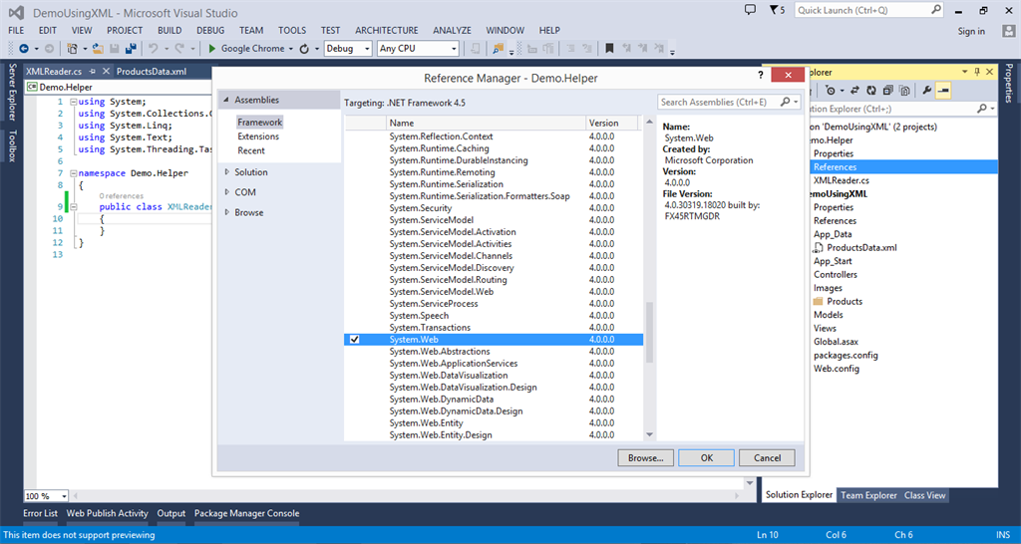
Task: Open the TOOLS menu
Action: [x=292, y=31]
